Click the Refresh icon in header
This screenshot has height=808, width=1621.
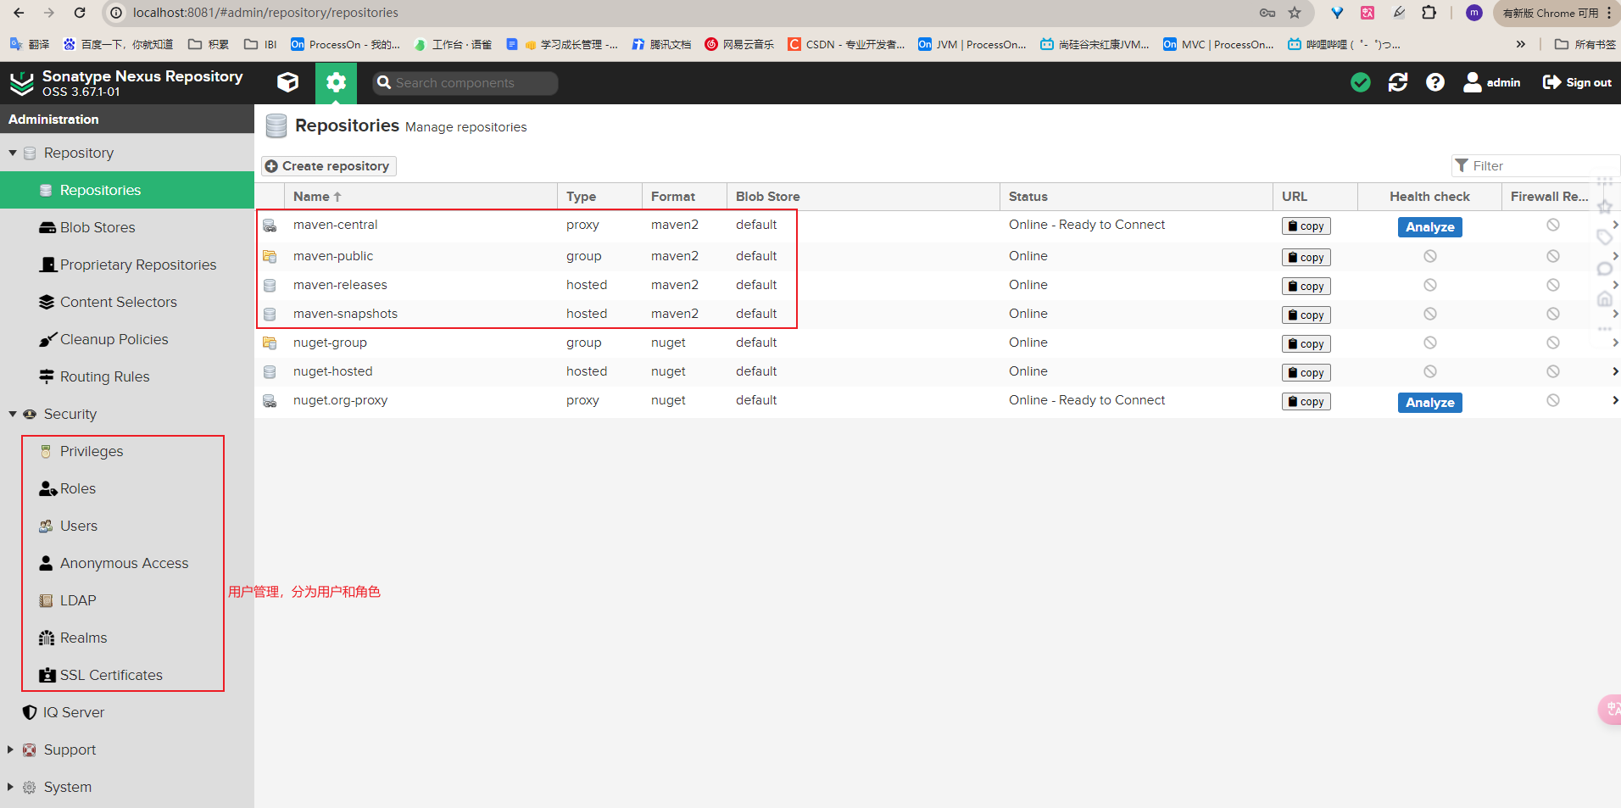1397,82
